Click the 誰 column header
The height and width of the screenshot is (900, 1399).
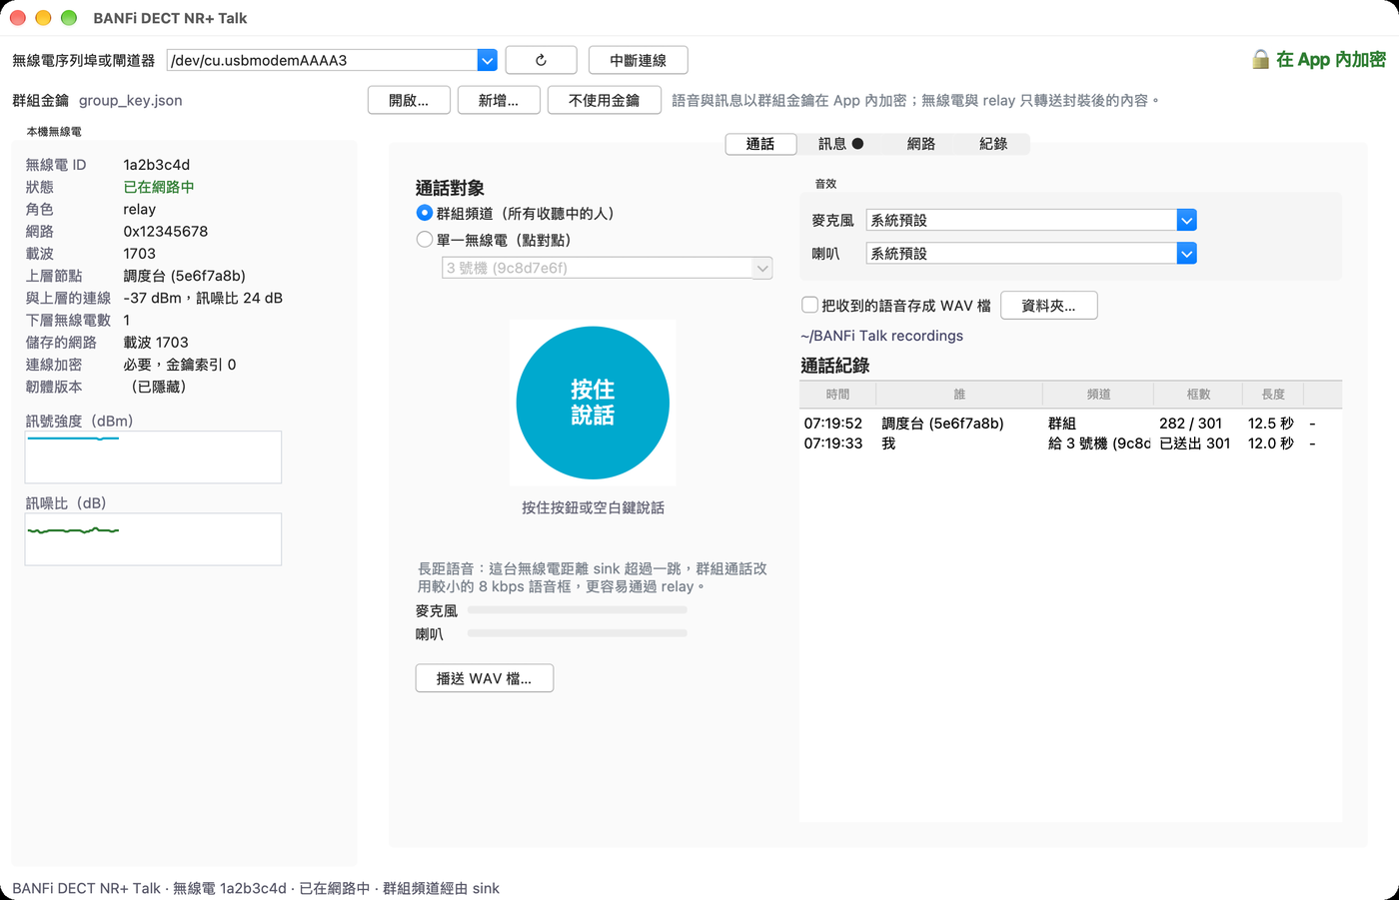(959, 395)
